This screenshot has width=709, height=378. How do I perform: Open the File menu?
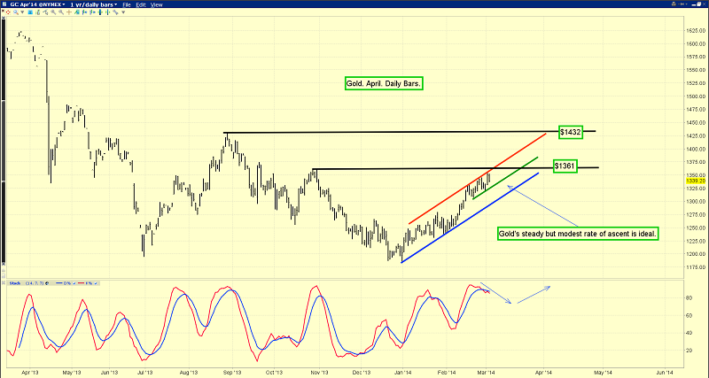[x=129, y=5]
